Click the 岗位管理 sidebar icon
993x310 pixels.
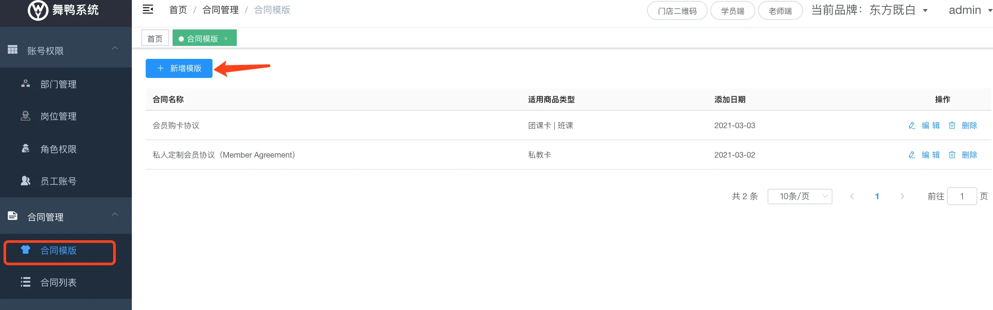pyautogui.click(x=26, y=116)
